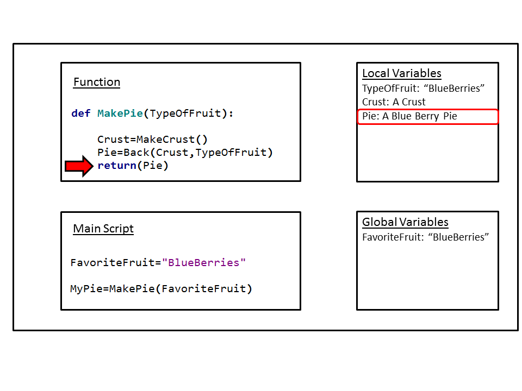522x391 pixels.
Task: Select the FavoriteFruit global variable entry
Action: (x=426, y=237)
